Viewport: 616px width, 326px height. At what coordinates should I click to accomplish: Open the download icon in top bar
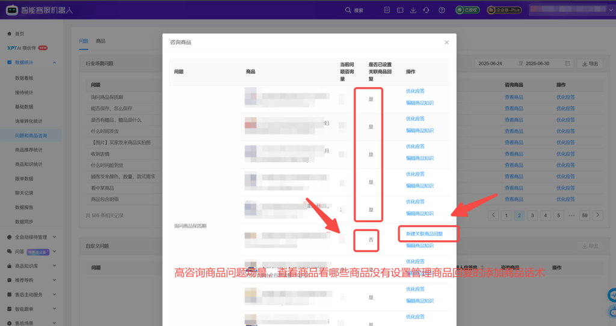coord(413,10)
